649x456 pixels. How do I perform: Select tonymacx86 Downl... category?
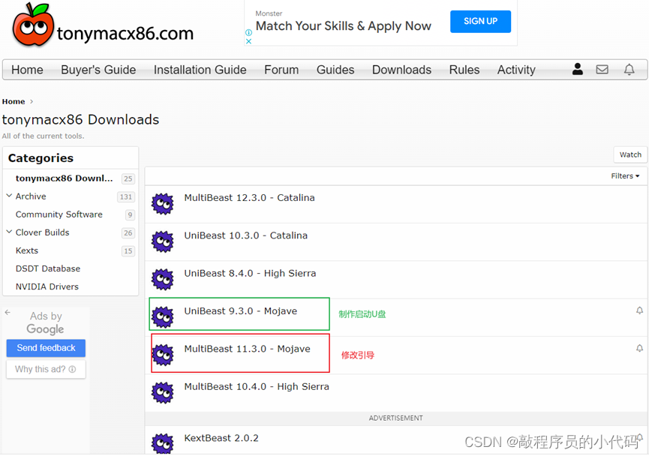(x=65, y=178)
